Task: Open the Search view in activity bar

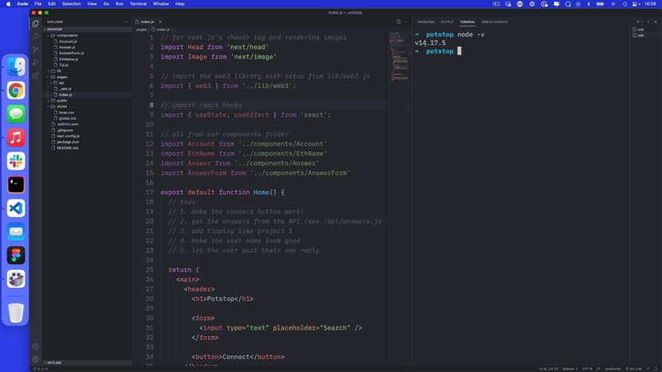Action: tap(35, 36)
